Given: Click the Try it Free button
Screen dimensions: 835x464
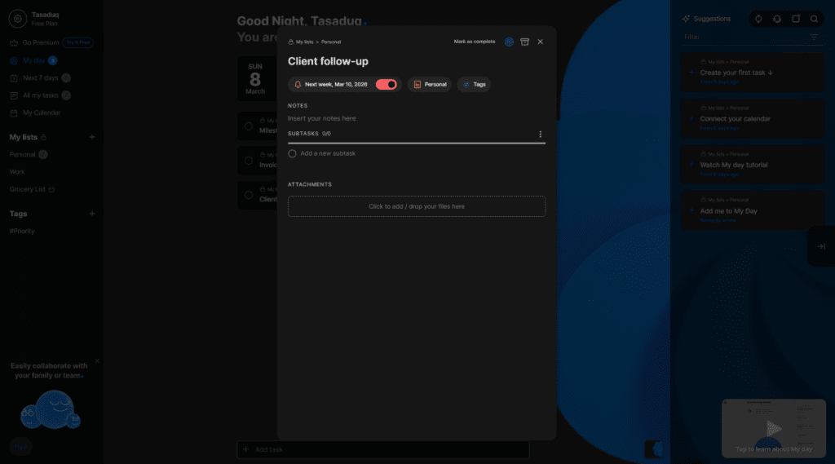Looking at the screenshot, I should [77, 42].
